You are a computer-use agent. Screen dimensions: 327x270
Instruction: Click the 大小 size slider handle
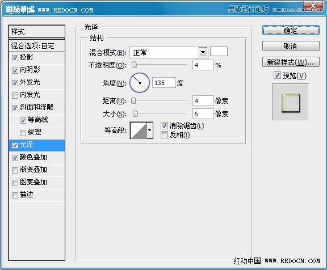coord(135,114)
